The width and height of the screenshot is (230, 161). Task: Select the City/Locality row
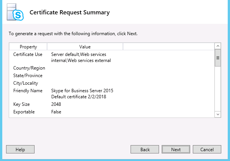click(112, 83)
